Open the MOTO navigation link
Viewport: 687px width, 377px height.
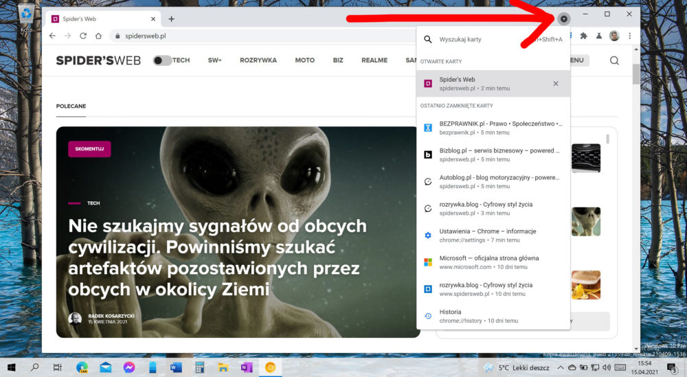click(x=304, y=60)
